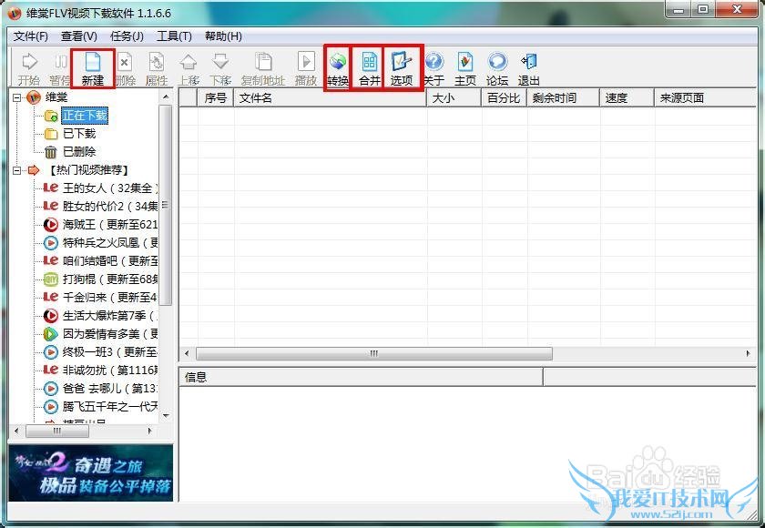This screenshot has width=765, height=528.
Task: Open 主页 (Homepage) toolbar icon
Action: (465, 69)
